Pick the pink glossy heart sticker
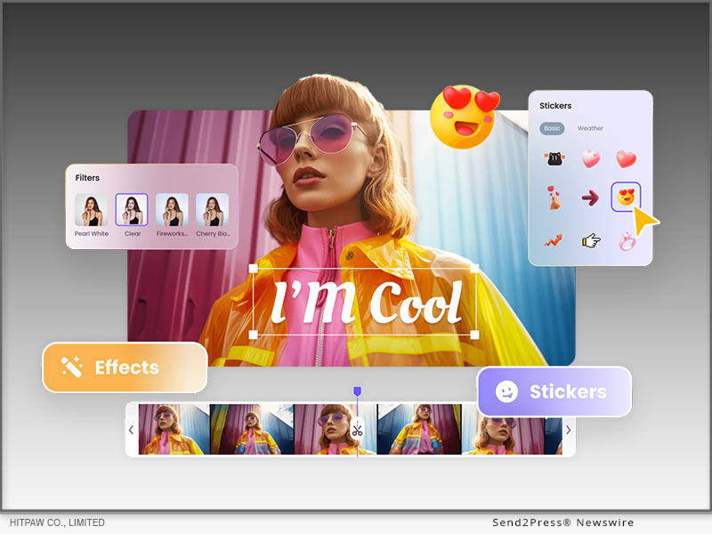 point(590,159)
